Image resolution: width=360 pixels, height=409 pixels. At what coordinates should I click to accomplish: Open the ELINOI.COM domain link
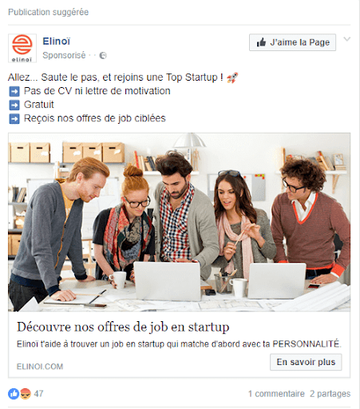click(40, 367)
